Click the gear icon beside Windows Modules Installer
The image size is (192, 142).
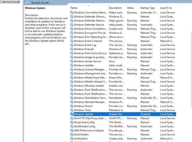click(x=72, y=86)
